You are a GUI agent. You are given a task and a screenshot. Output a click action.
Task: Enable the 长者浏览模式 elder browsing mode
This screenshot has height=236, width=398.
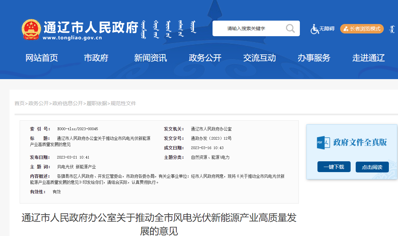coord(362,29)
